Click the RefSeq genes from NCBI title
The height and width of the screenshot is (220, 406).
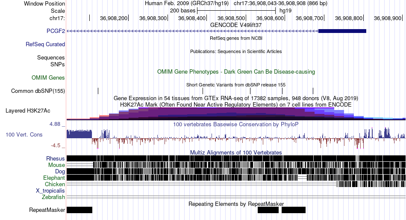[x=236, y=38]
